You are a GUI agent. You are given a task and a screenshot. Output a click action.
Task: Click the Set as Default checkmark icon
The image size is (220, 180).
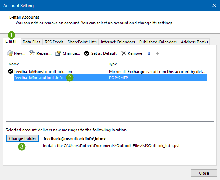[87, 53]
